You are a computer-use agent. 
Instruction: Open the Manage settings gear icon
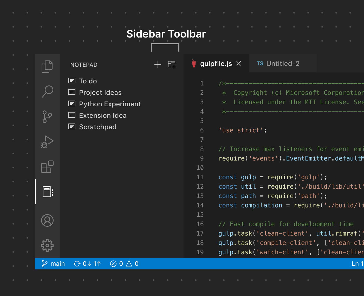(47, 245)
